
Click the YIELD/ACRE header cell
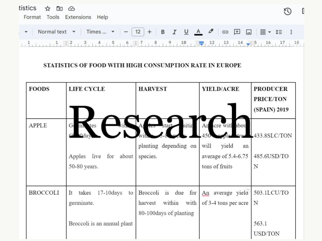click(x=225, y=100)
